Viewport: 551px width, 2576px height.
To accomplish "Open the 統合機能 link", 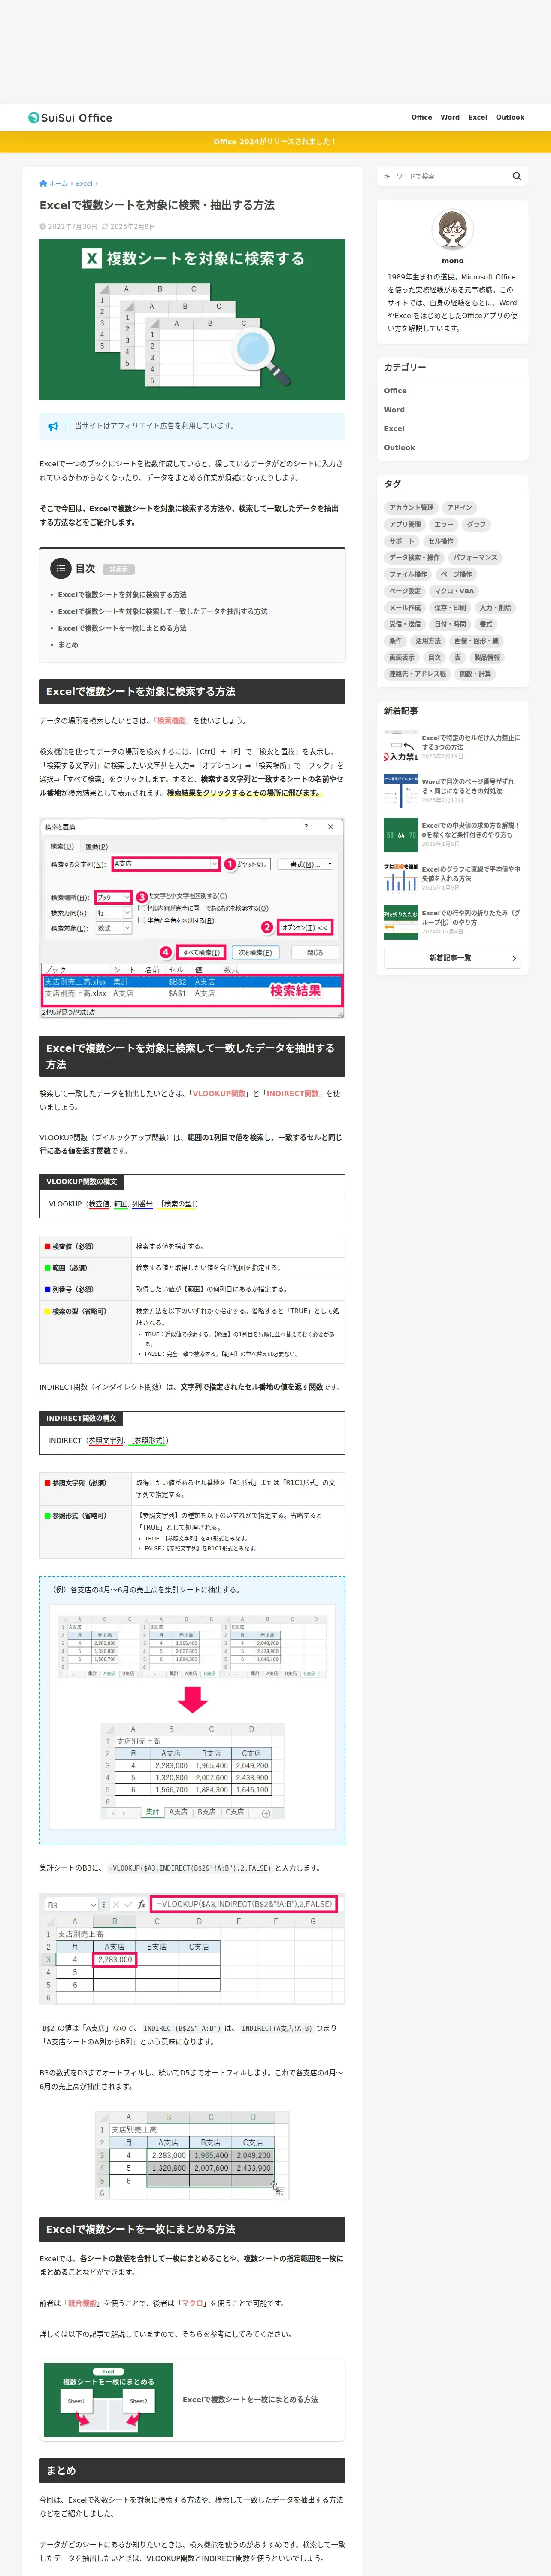I will click(83, 2303).
